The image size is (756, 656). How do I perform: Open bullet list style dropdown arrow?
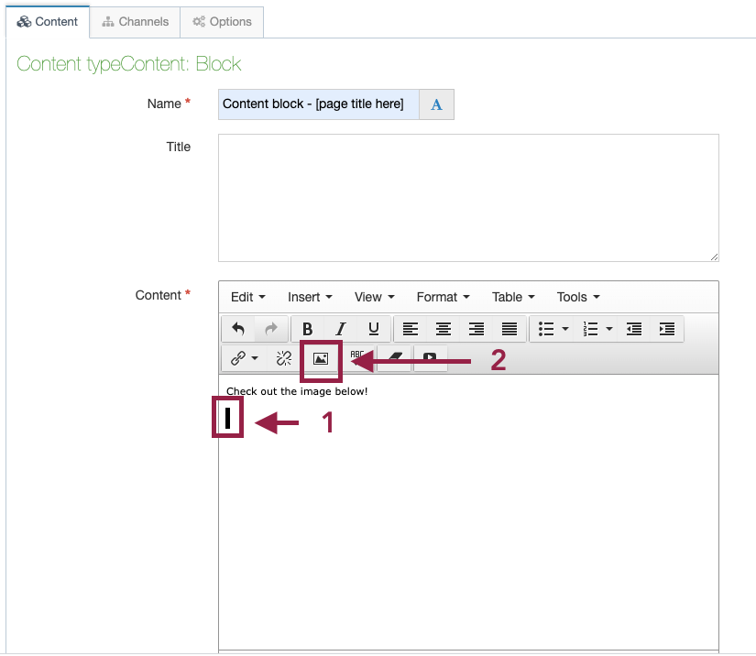565,329
